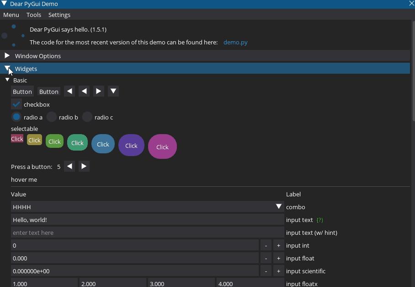The image size is (415, 287).
Task: Click the second Button widget
Action: click(48, 91)
